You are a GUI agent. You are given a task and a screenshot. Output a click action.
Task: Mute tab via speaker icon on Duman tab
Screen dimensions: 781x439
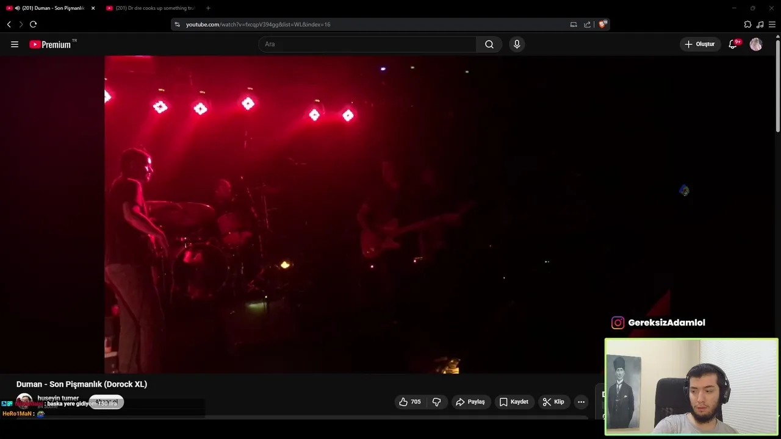pos(17,8)
